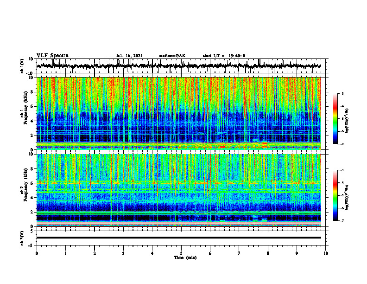Click inside the ch.2 spectrogram panel
Screen dimensions: 367x284
178,190
